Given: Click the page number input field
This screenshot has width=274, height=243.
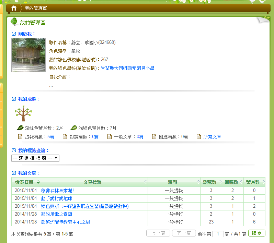Looking at the screenshot, I should pos(218,234).
